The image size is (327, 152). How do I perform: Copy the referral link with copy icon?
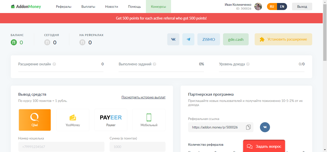(248, 127)
